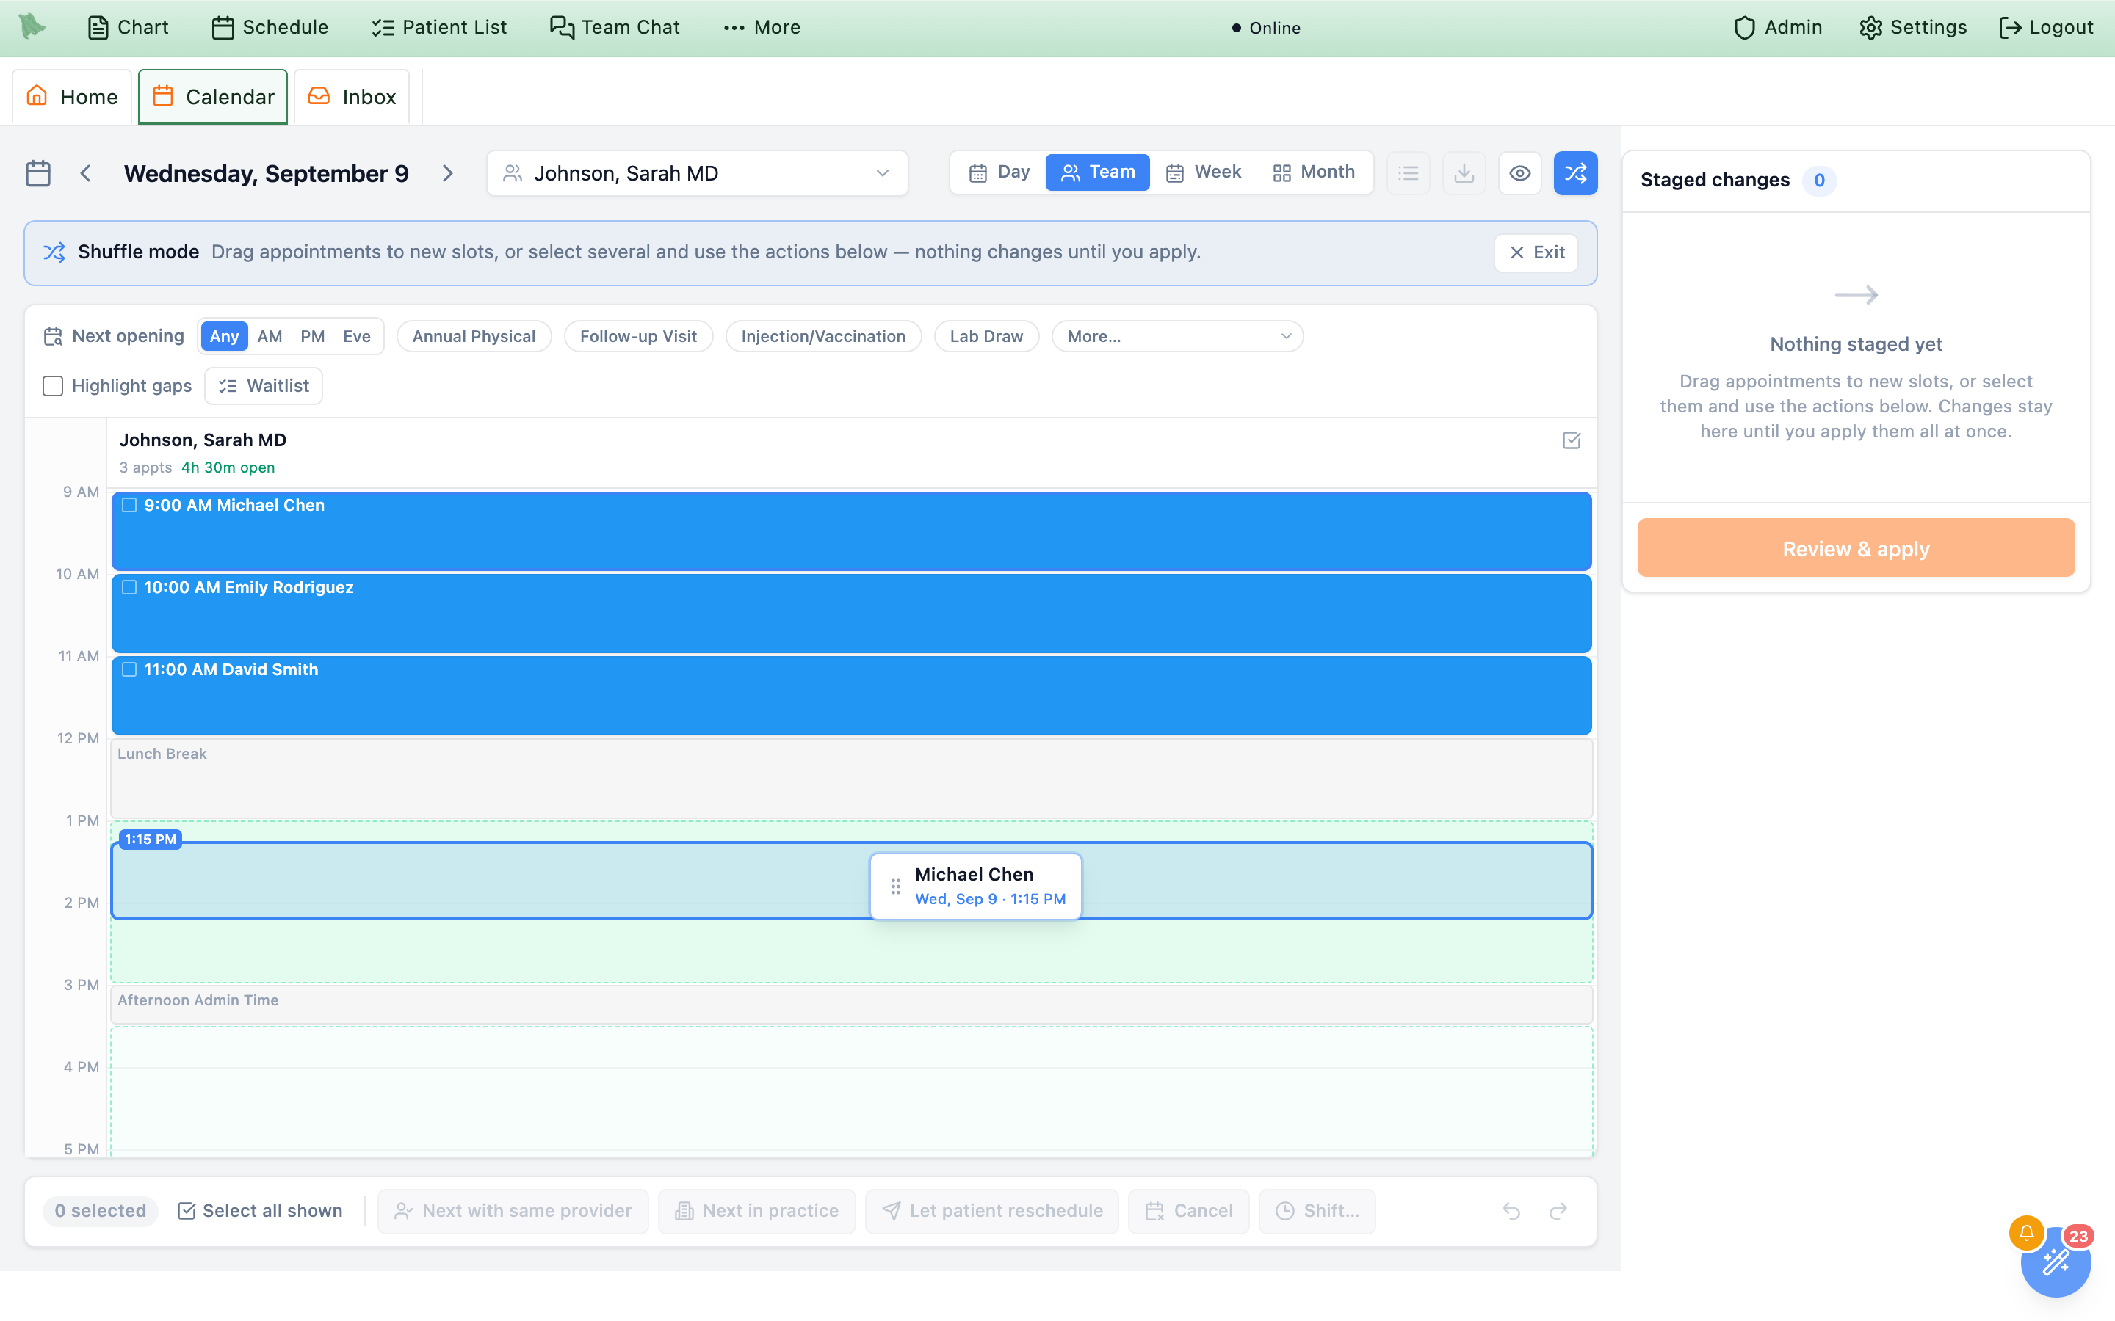This screenshot has height=1321, width=2115.
Task: Open the calendar date picker icon
Action: pyautogui.click(x=38, y=173)
